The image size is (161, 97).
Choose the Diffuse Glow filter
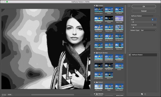click(99, 86)
